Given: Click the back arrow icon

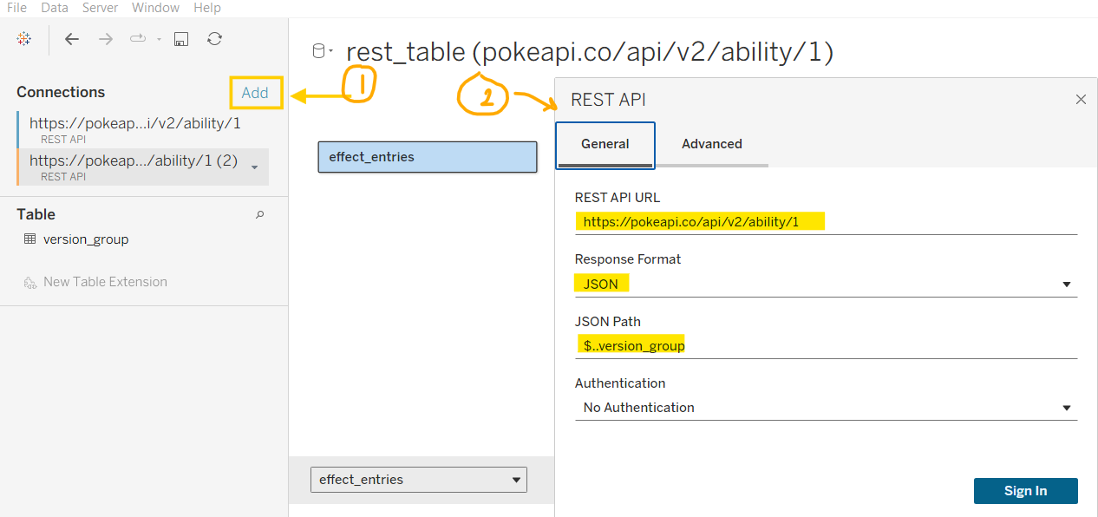Looking at the screenshot, I should [x=72, y=39].
